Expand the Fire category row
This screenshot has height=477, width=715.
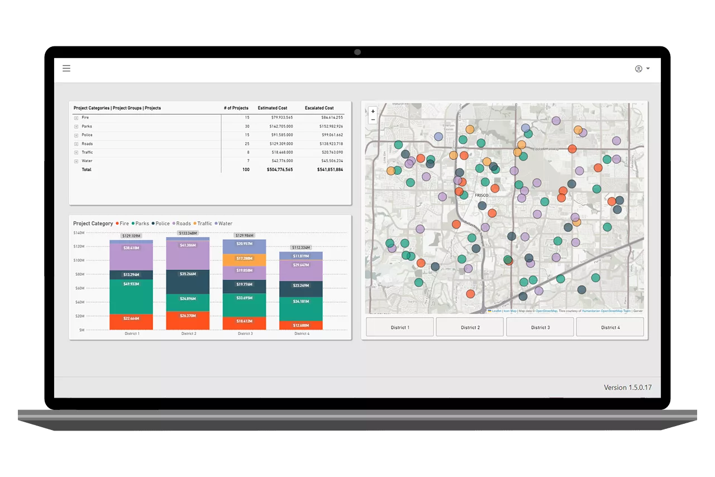point(76,118)
